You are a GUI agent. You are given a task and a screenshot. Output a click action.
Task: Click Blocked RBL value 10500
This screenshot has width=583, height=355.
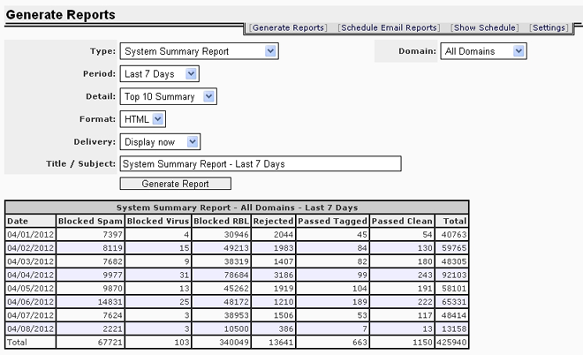pos(221,329)
